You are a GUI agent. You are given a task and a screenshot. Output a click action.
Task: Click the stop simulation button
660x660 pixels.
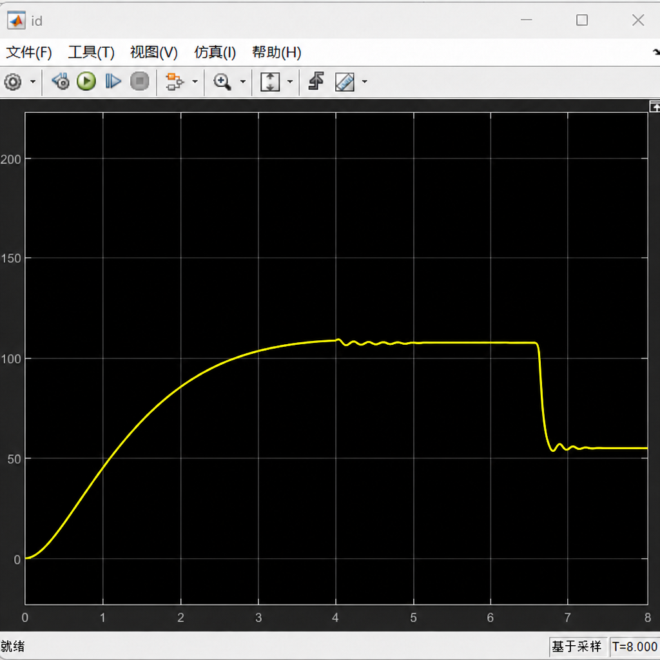[140, 81]
